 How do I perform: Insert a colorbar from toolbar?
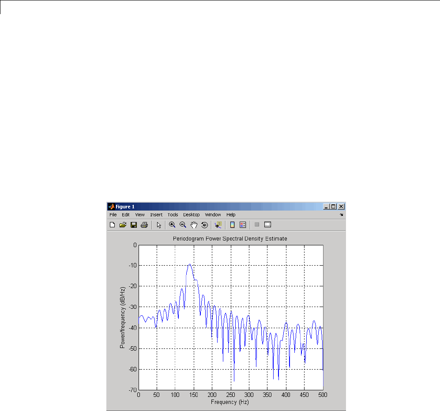coord(232,225)
